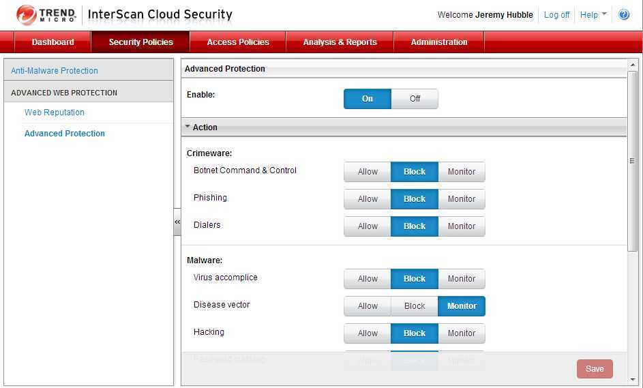This screenshot has height=388, width=643.
Task: Set Phishing to Allow
Action: tap(368, 199)
